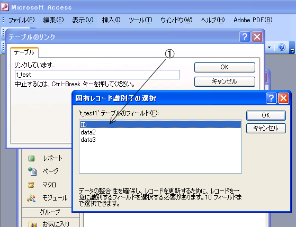This screenshot has width=296, height=227.
Task: Open the ウィンドウ(W) menu
Action: [x=176, y=20]
